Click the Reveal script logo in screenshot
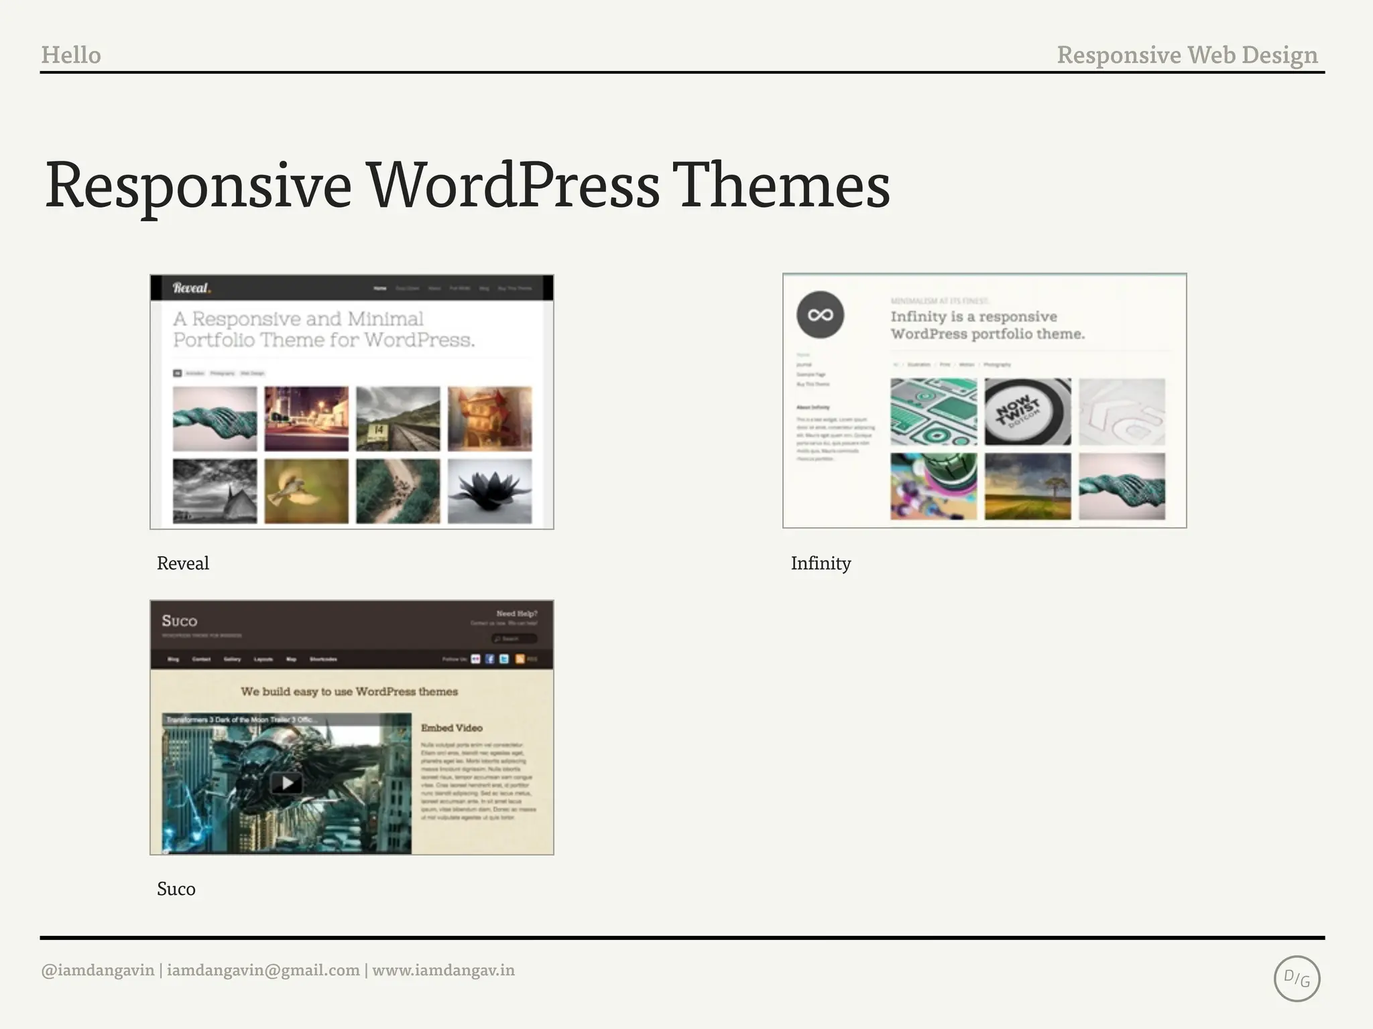This screenshot has width=1373, height=1029. tap(192, 288)
